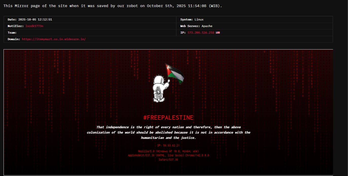
Task: Click the AppleWebKit/537.36 user agent line
Action: point(168,155)
